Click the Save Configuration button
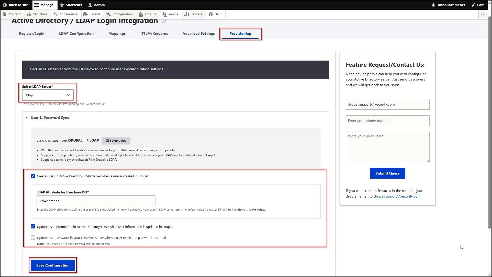Viewport: 492px width, 277px height. (x=53, y=265)
